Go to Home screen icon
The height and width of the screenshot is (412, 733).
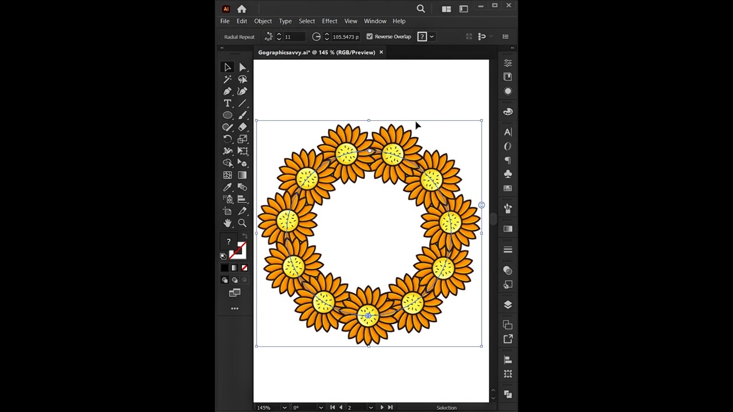[242, 9]
